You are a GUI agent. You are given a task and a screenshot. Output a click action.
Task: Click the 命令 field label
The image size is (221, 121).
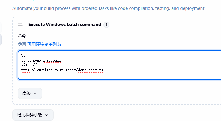click(22, 36)
